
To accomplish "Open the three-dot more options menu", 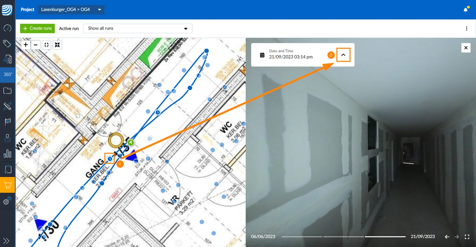I will (466, 28).
